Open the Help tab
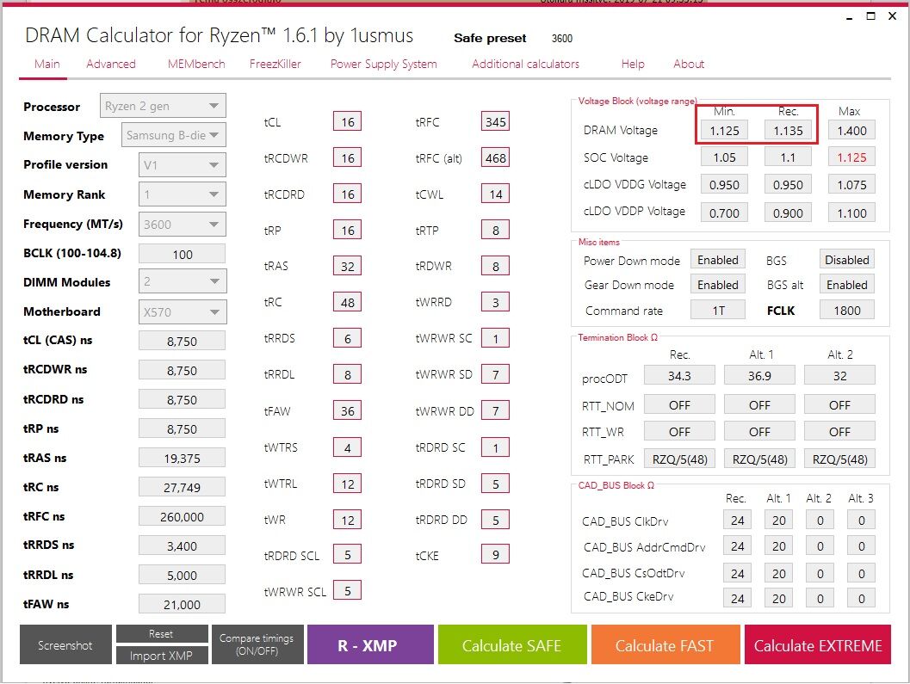Viewport: 910px width, 684px height. tap(633, 64)
